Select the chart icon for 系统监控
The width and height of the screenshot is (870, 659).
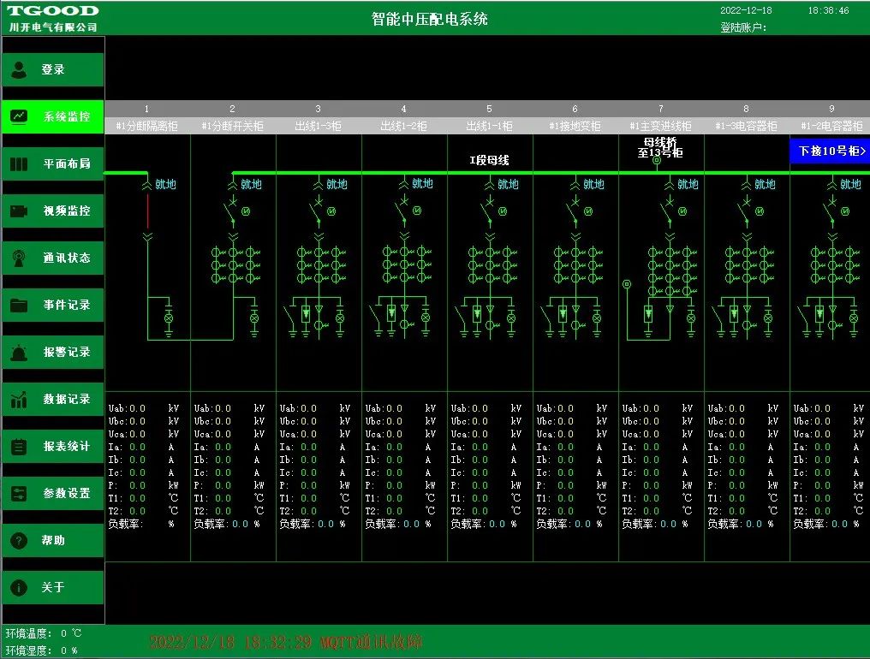point(19,116)
